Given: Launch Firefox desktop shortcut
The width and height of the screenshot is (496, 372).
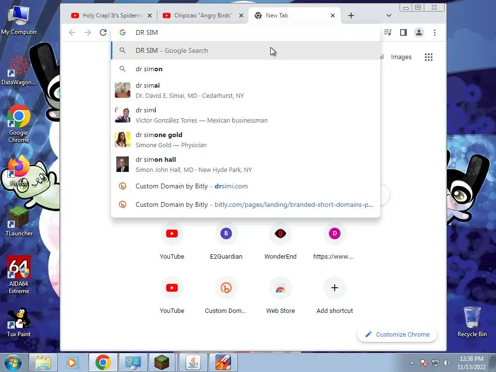Looking at the screenshot, I should (19, 171).
